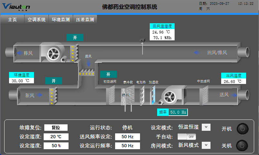
Task: Click the 送风频率设定 50 Hz field
Action: point(127,137)
